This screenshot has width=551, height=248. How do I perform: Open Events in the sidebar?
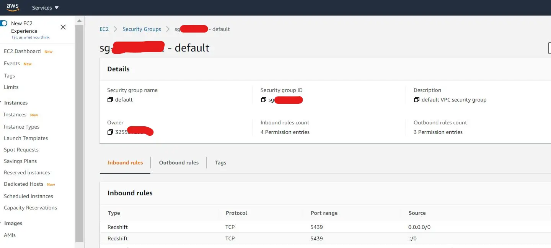point(12,63)
